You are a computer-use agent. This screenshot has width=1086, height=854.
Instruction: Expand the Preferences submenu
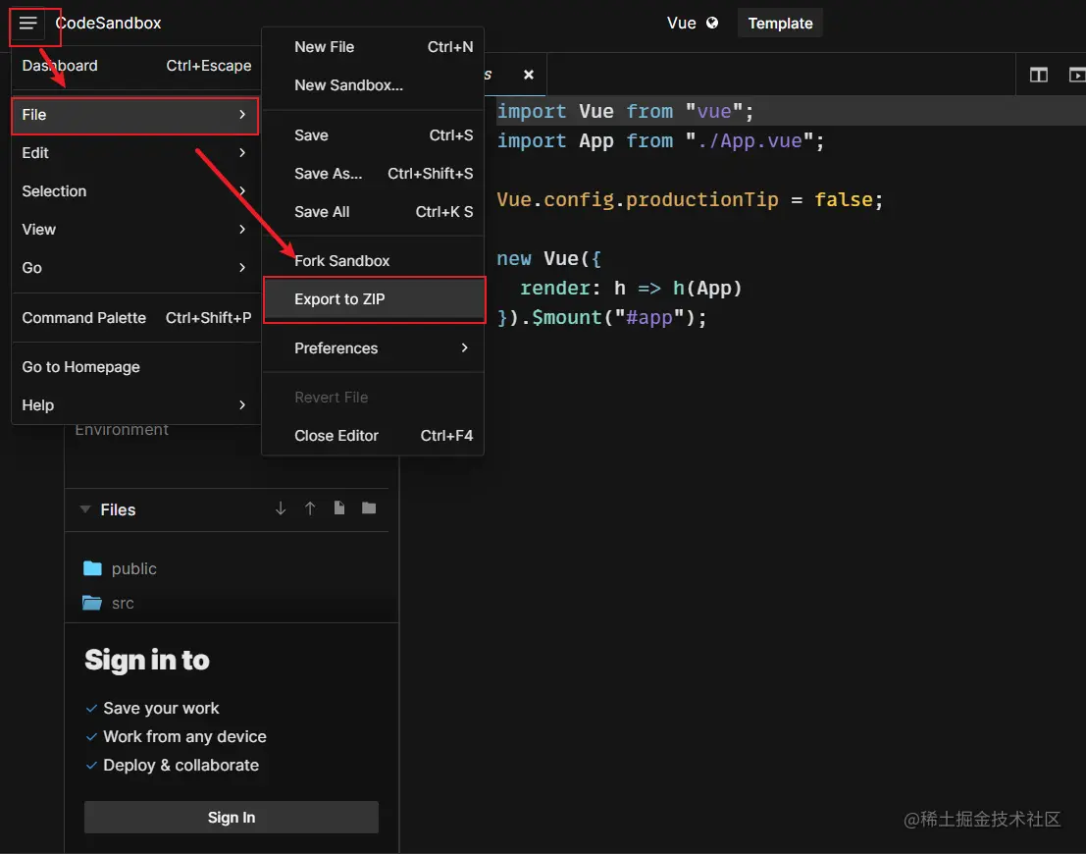click(x=373, y=347)
